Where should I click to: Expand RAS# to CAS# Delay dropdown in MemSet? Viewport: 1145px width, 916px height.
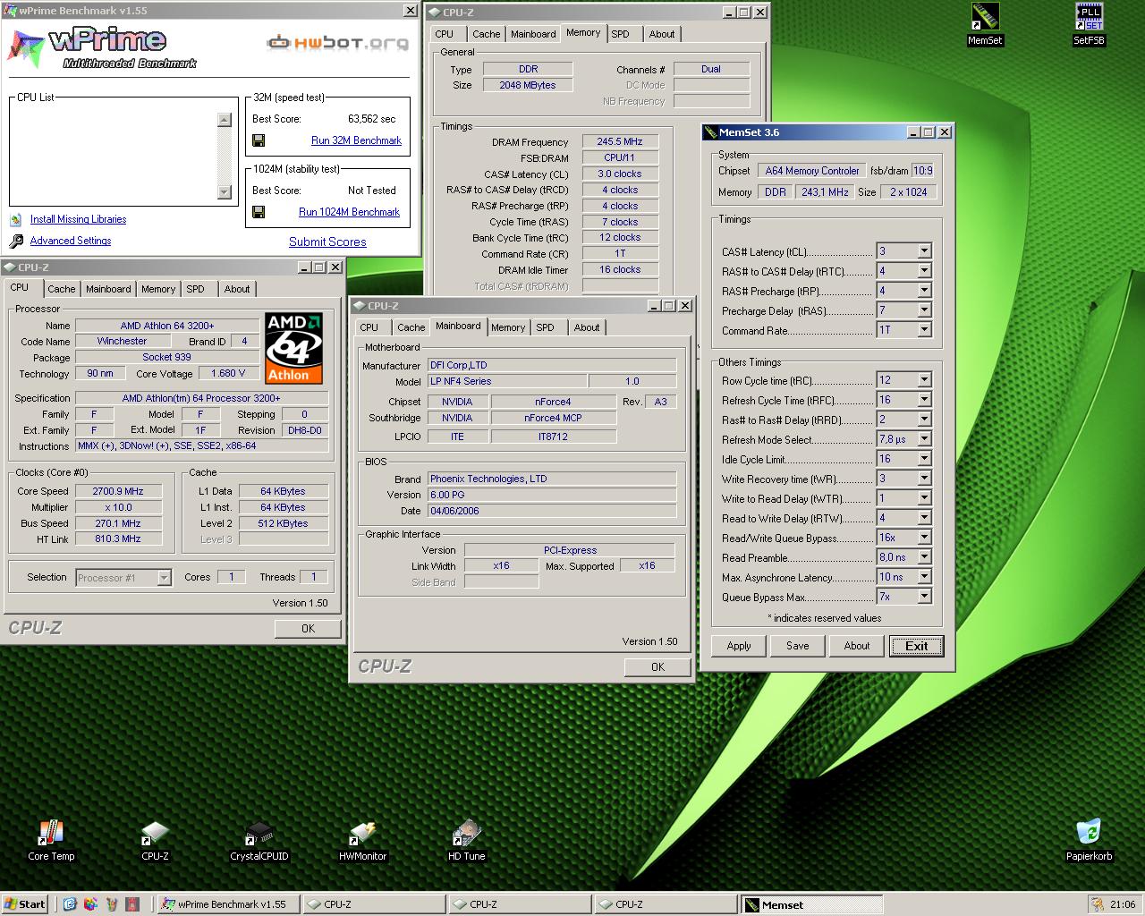point(924,271)
